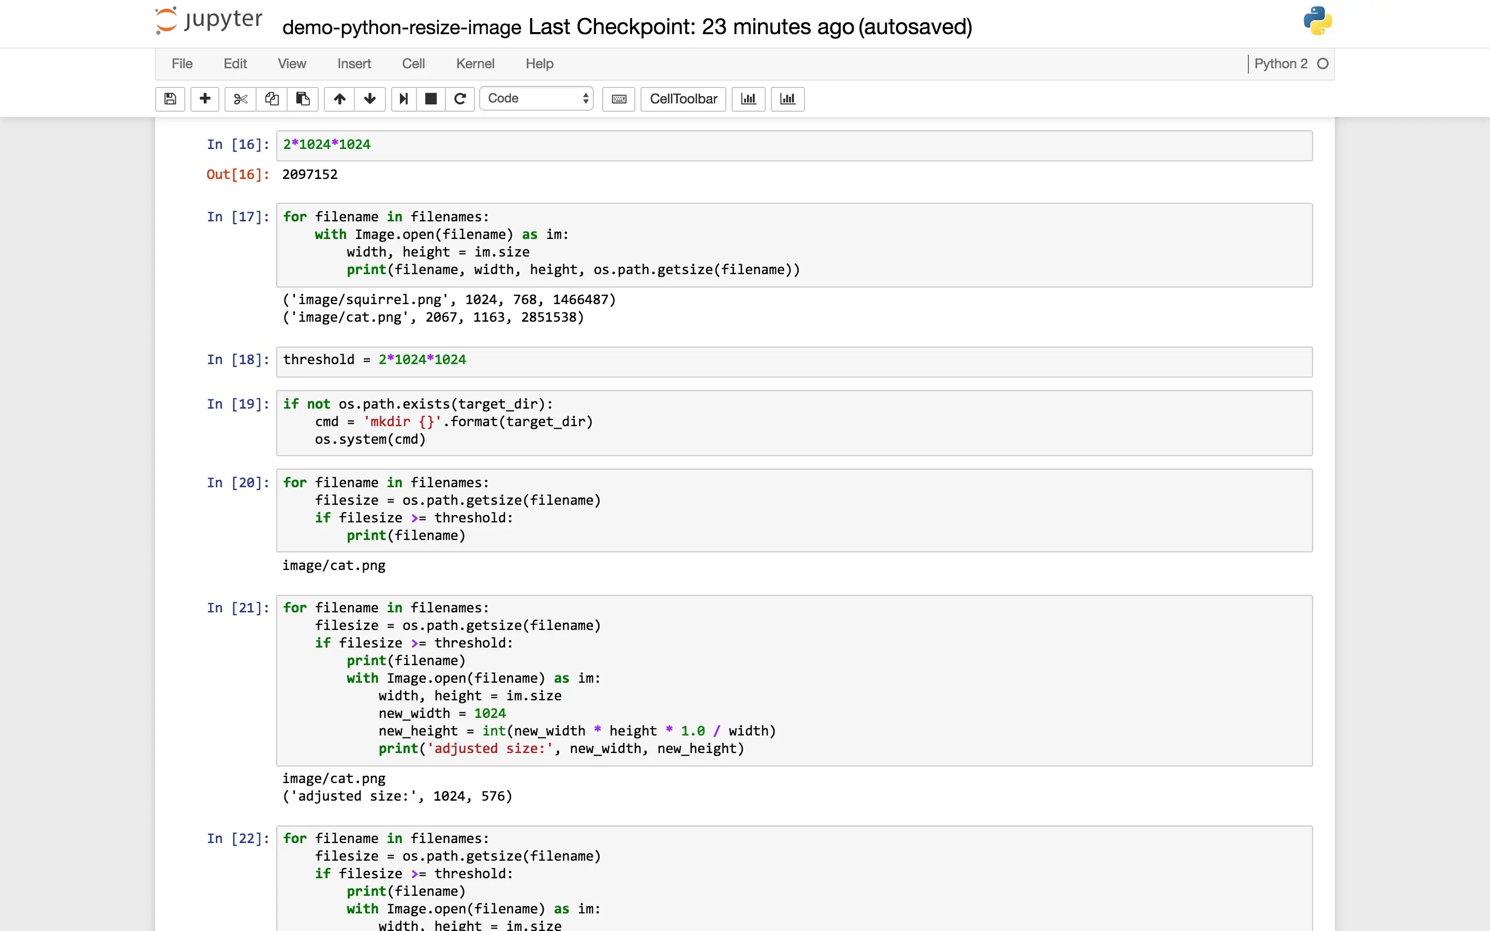
Task: Rename notebook title demo-python-resize-image
Action: [401, 27]
